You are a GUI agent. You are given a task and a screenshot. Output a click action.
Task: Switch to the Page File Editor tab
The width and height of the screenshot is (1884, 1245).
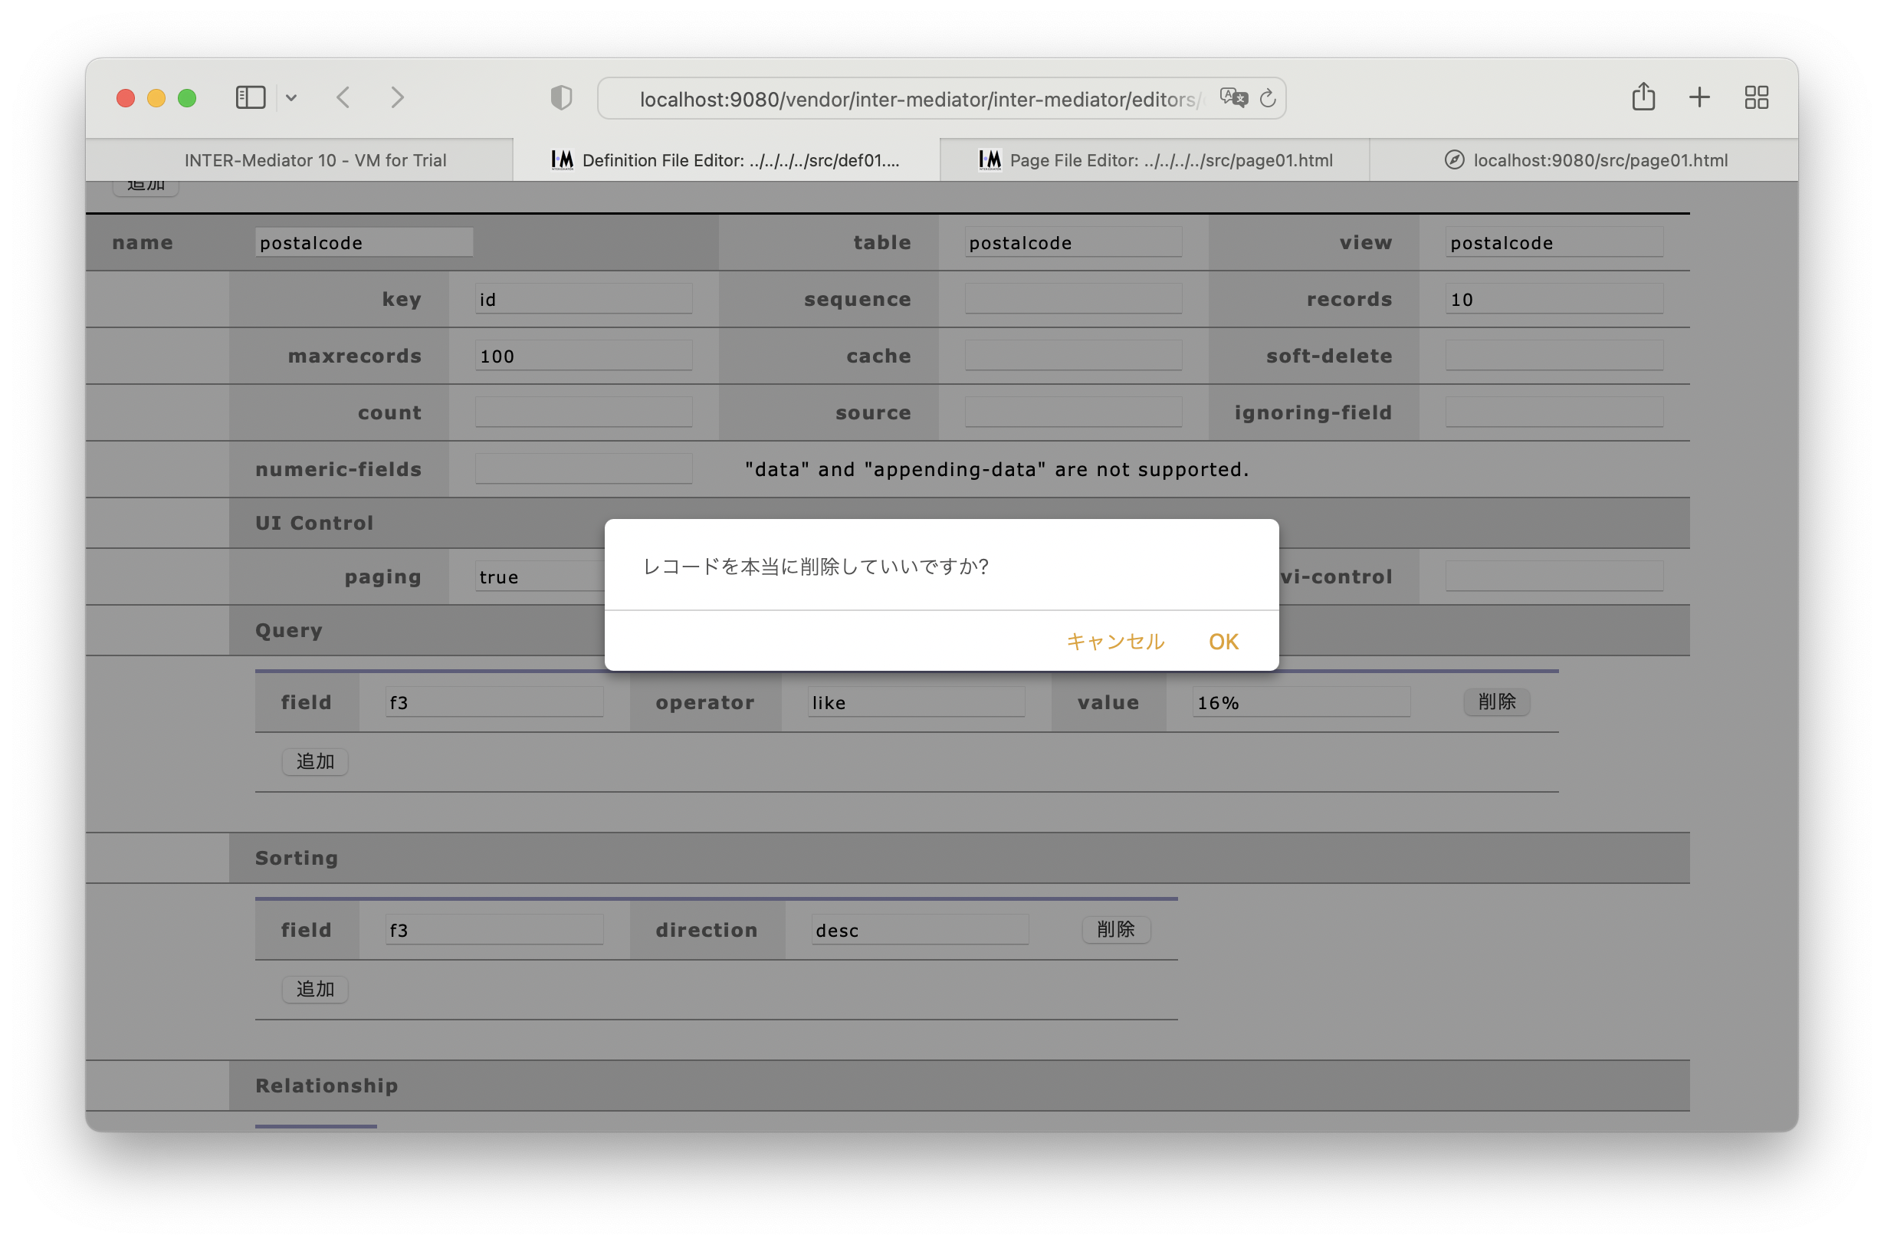coord(1154,160)
